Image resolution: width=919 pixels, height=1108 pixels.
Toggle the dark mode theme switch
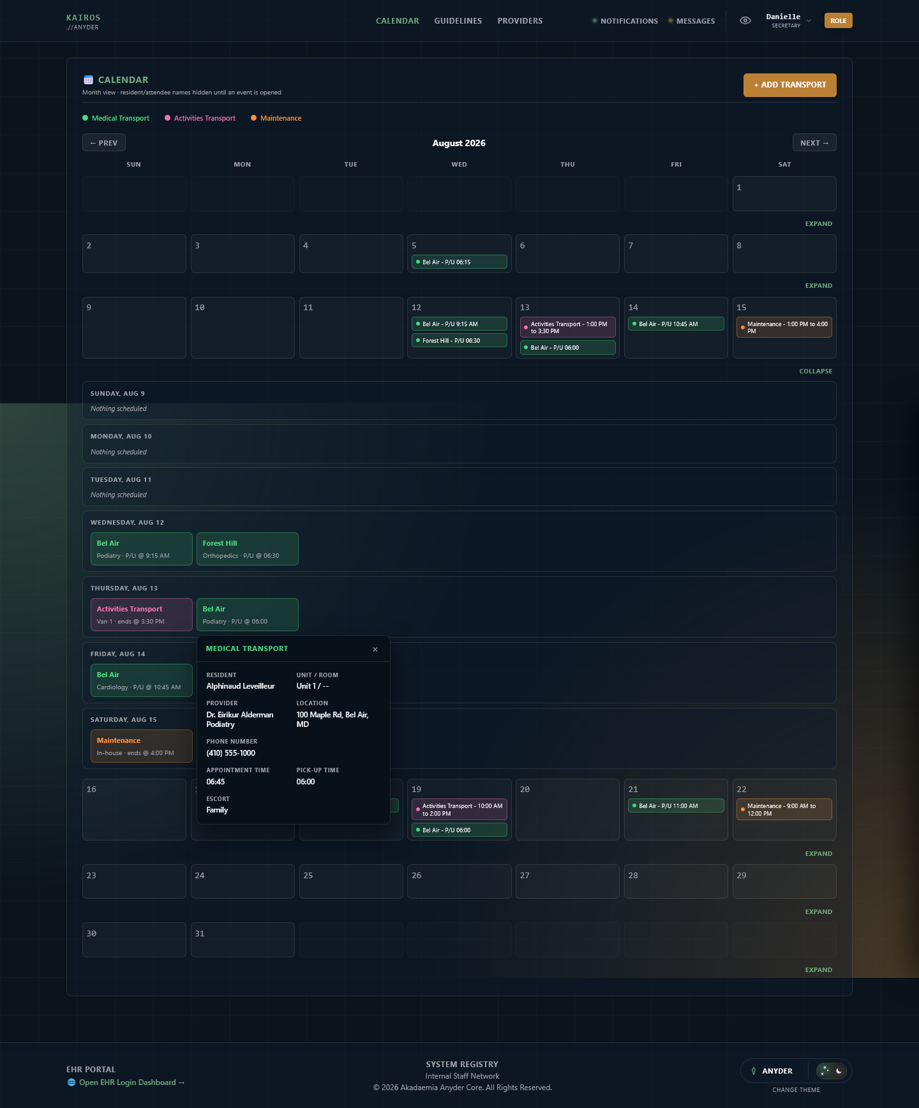pyautogui.click(x=832, y=1071)
